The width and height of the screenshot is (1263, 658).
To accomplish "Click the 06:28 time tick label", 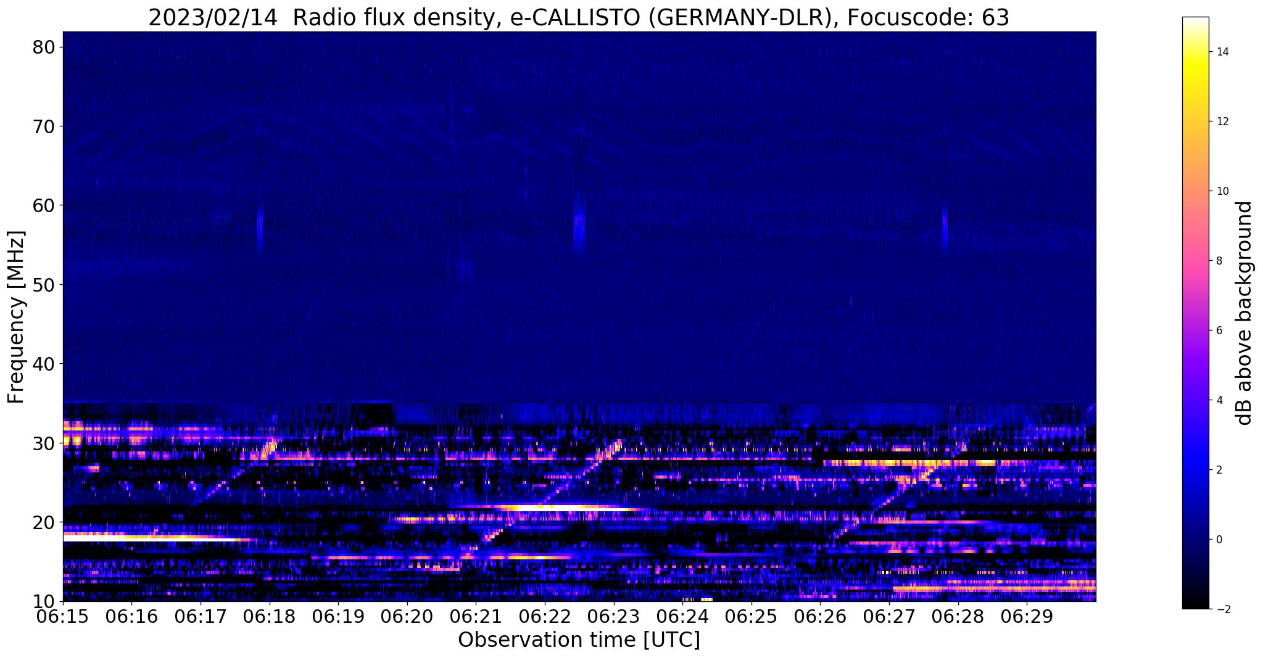I will [958, 616].
